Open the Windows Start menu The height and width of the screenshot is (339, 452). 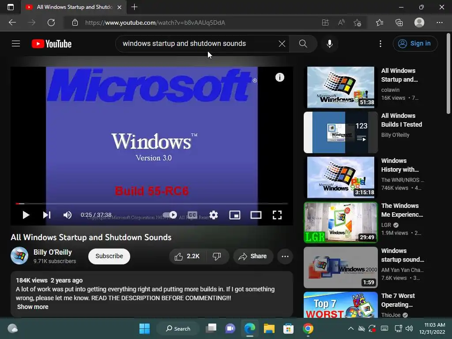144,328
